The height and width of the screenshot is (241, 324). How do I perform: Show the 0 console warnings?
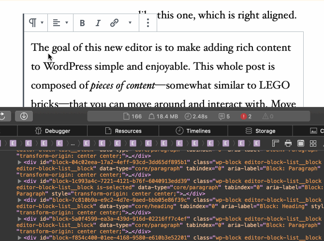268,117
